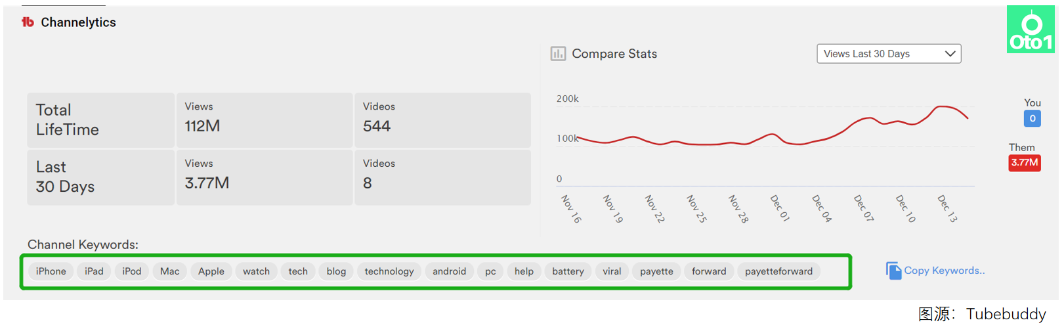
Task: Click the green Oto1 logo
Action: click(x=1031, y=30)
